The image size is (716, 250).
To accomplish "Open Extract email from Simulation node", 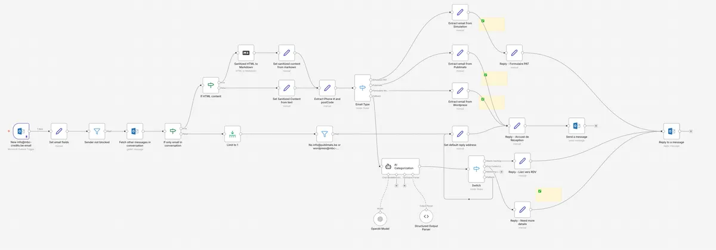I will point(459,12).
